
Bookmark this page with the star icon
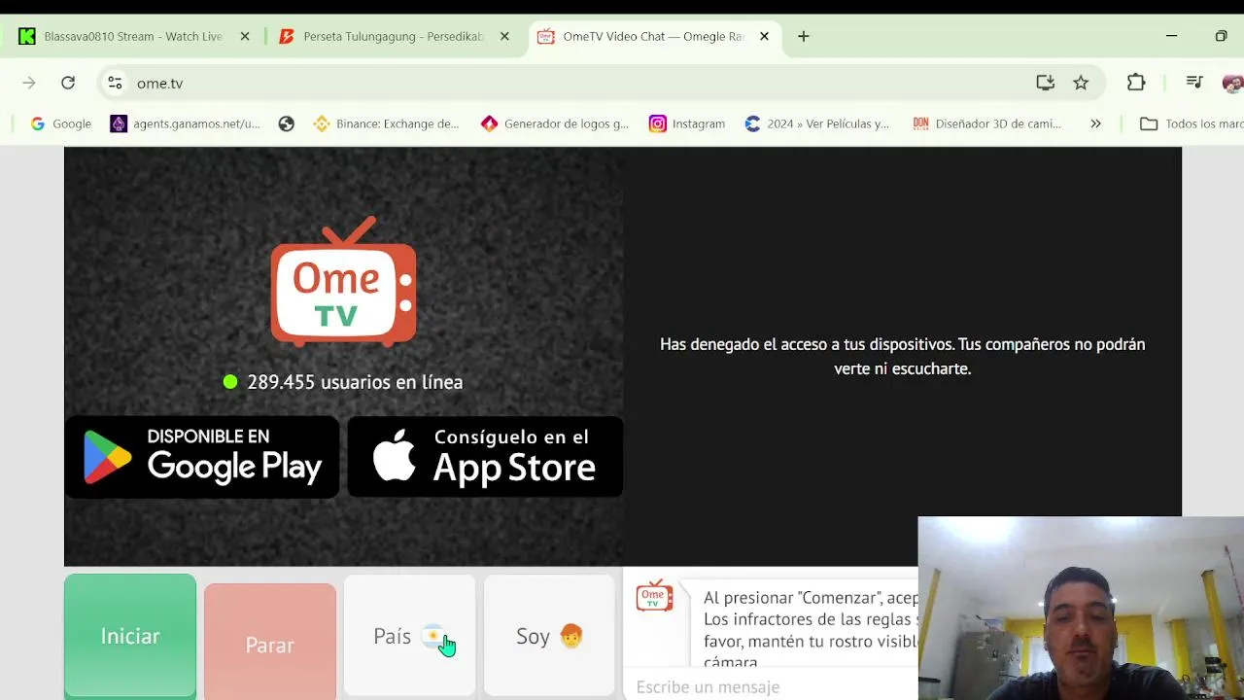pyautogui.click(x=1081, y=83)
